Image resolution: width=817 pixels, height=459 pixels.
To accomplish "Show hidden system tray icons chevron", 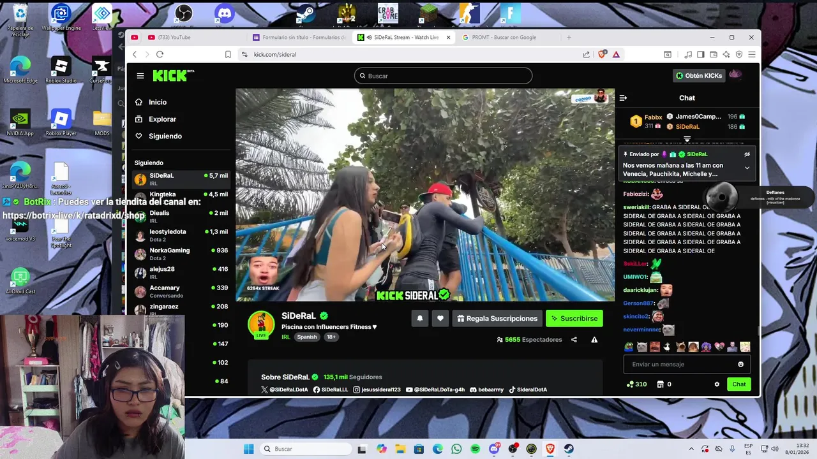I will pos(691,449).
